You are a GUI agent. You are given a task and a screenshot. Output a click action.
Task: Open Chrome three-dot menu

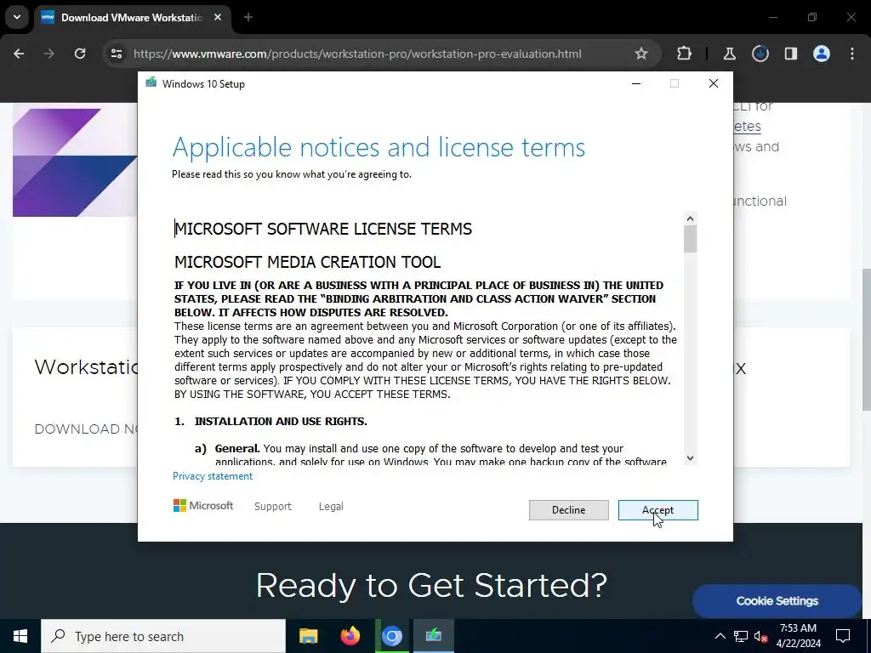pos(852,54)
